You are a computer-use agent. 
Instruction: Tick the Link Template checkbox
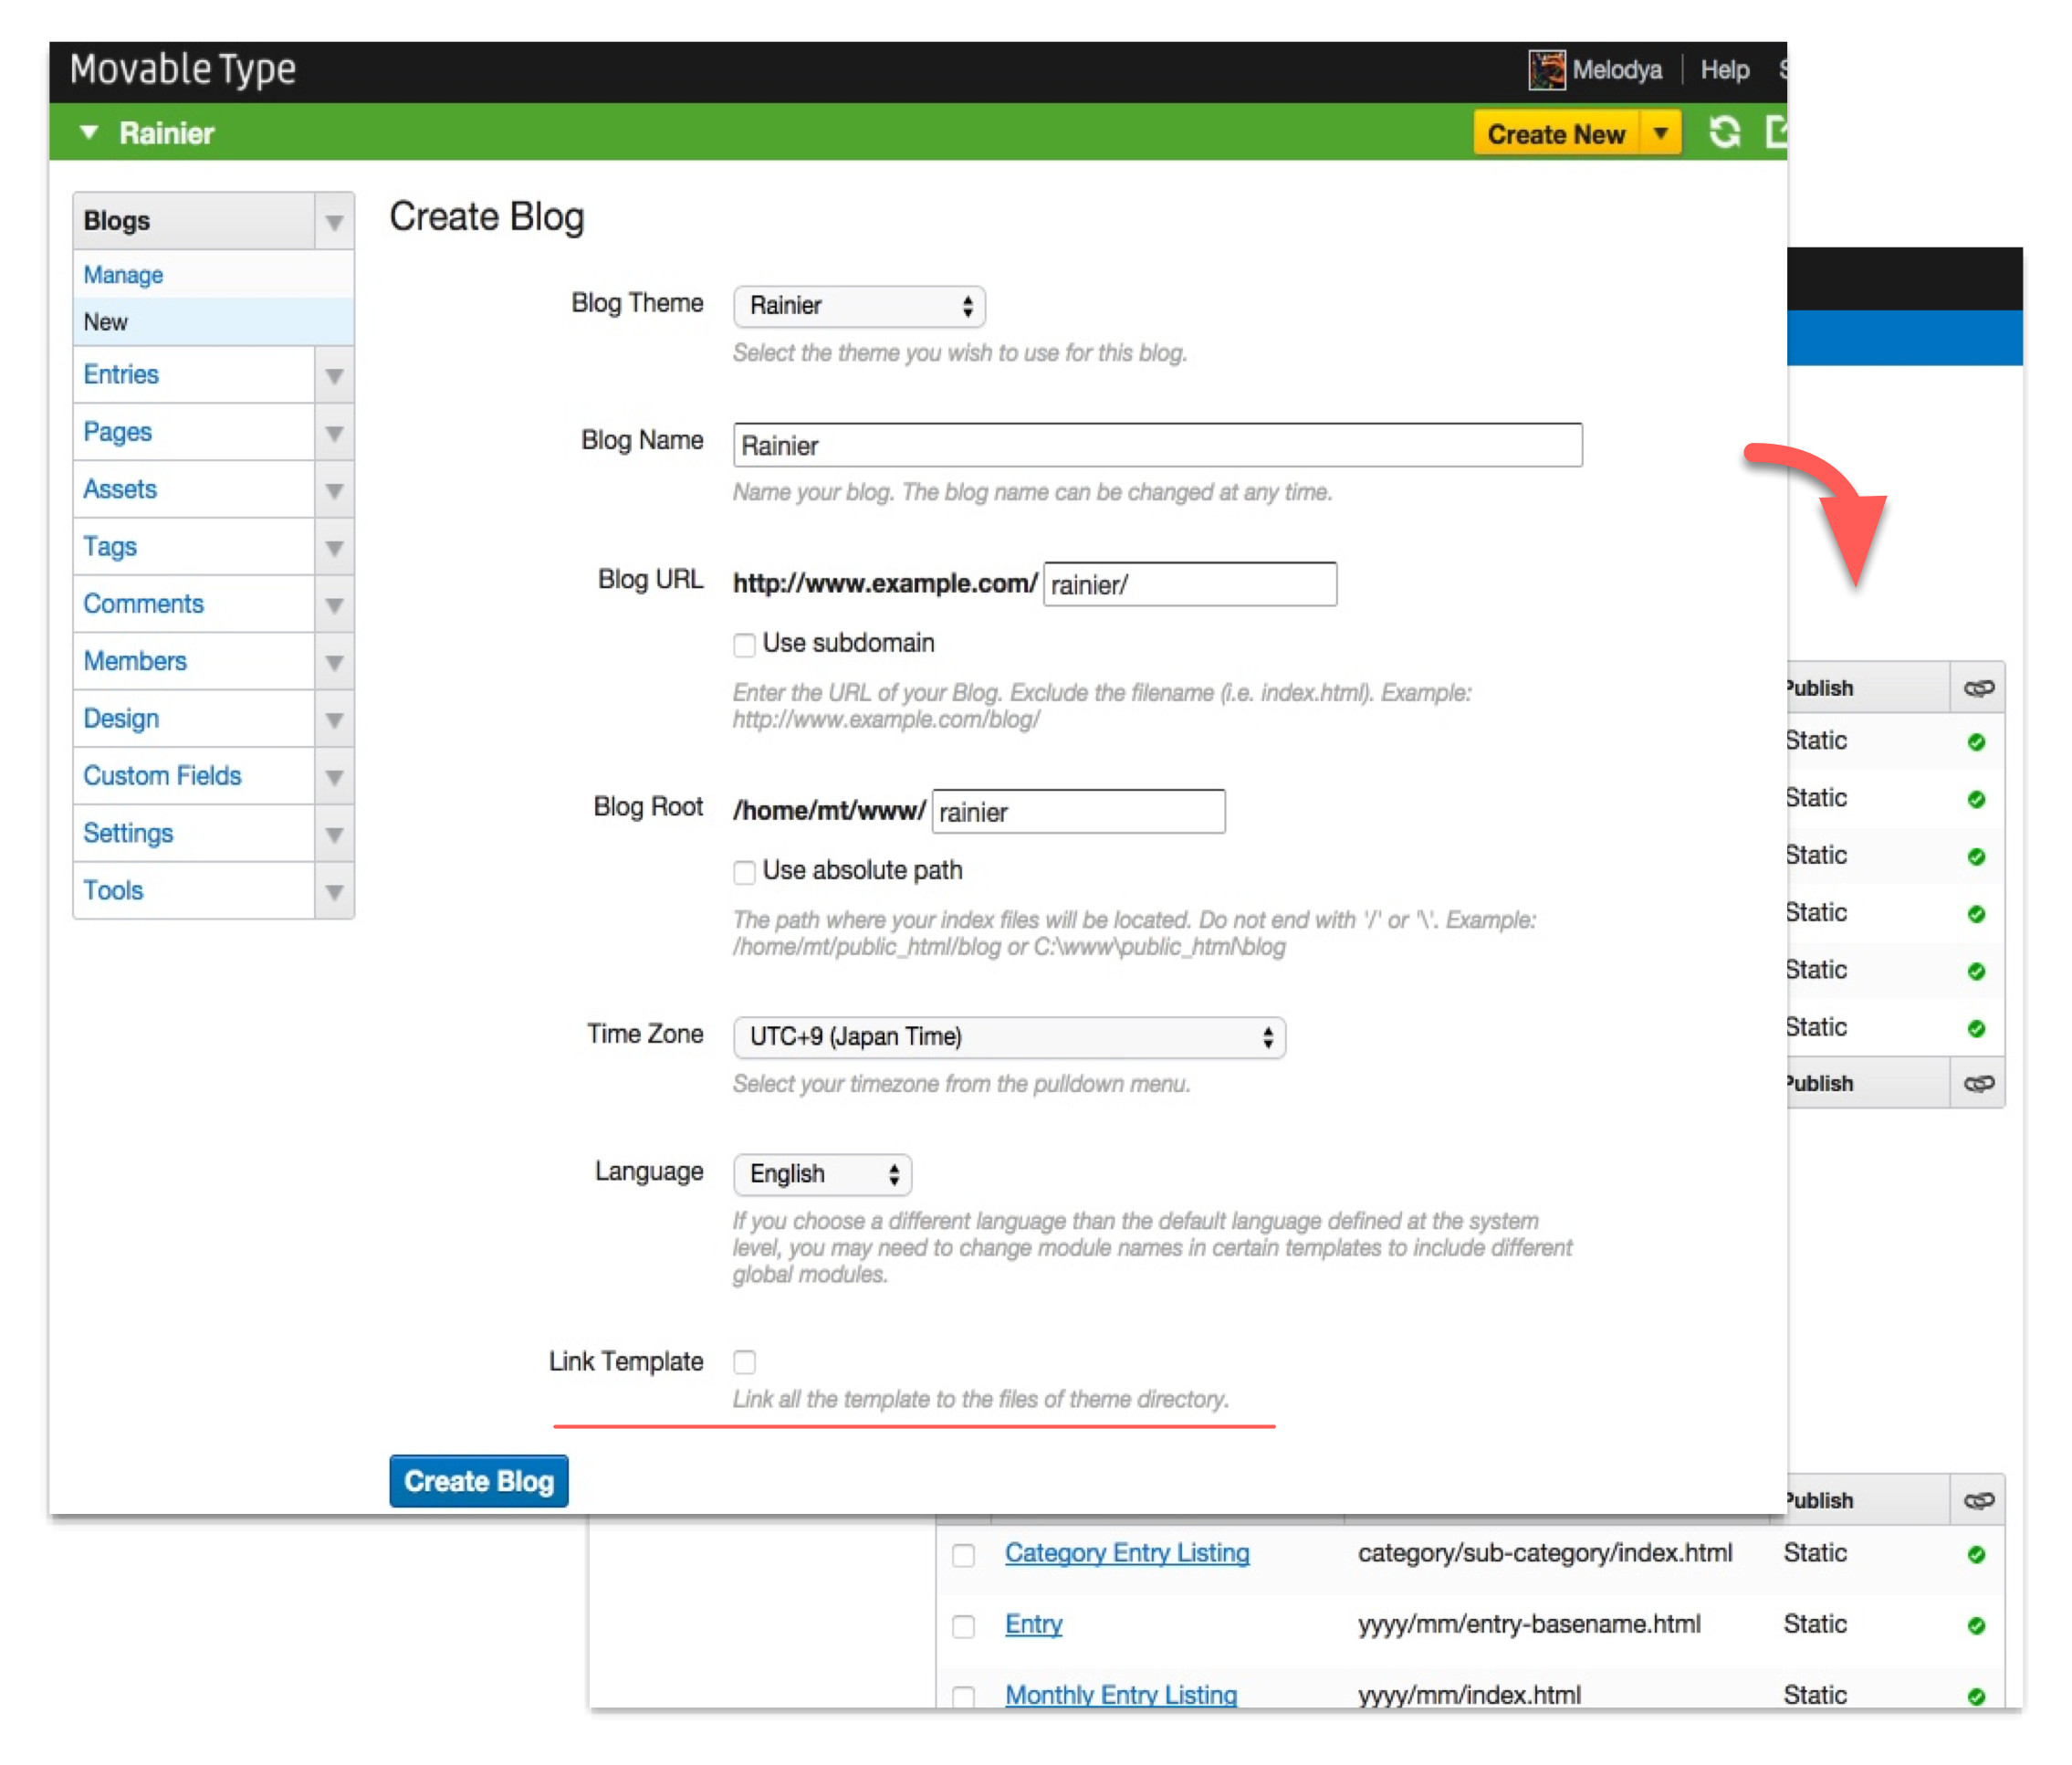tap(744, 1361)
